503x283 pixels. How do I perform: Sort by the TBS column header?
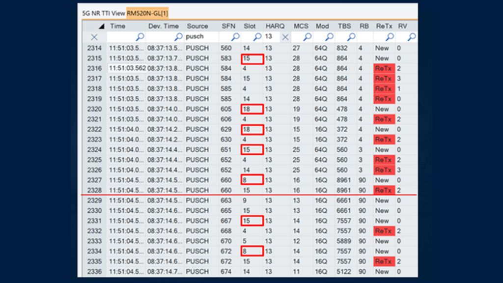click(344, 26)
